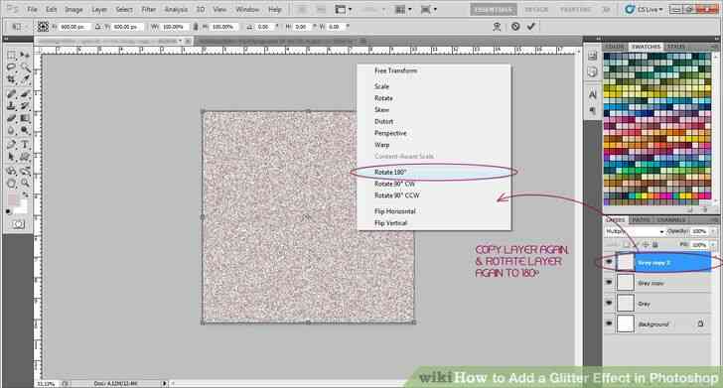Select the Healing Brush tool
Screen dimensions: 723x388
pos(11,94)
